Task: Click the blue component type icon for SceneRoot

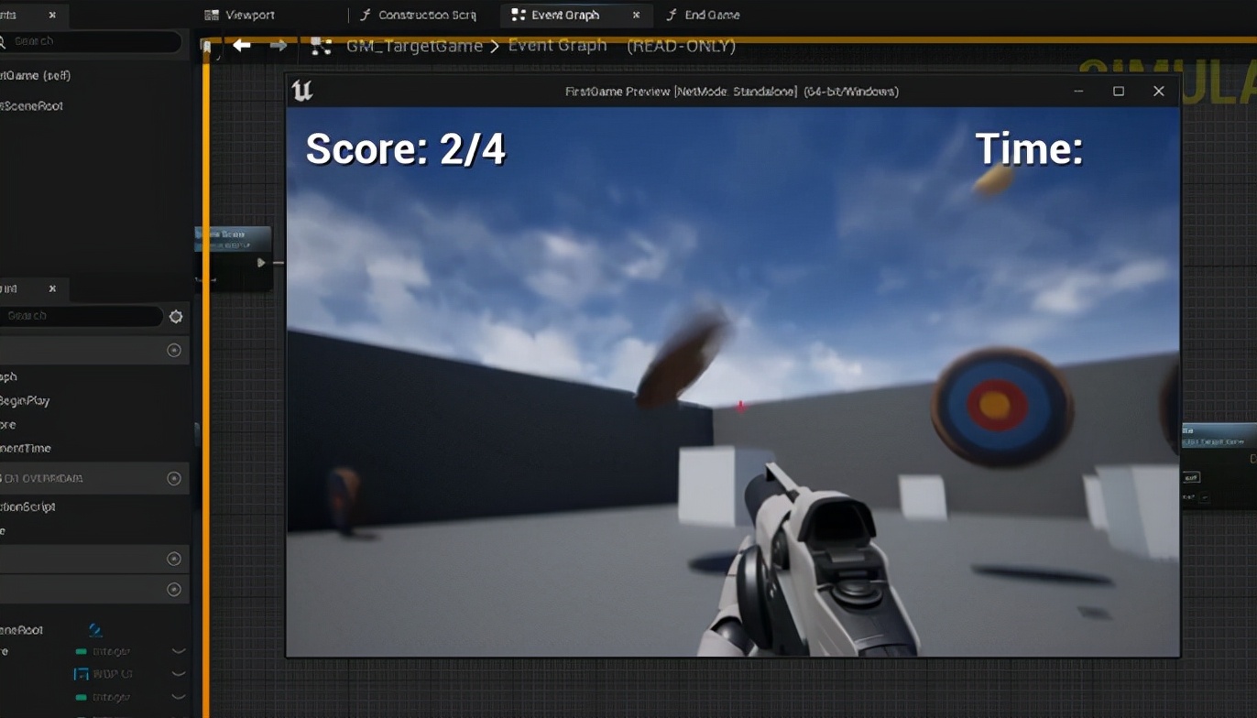Action: 95,629
